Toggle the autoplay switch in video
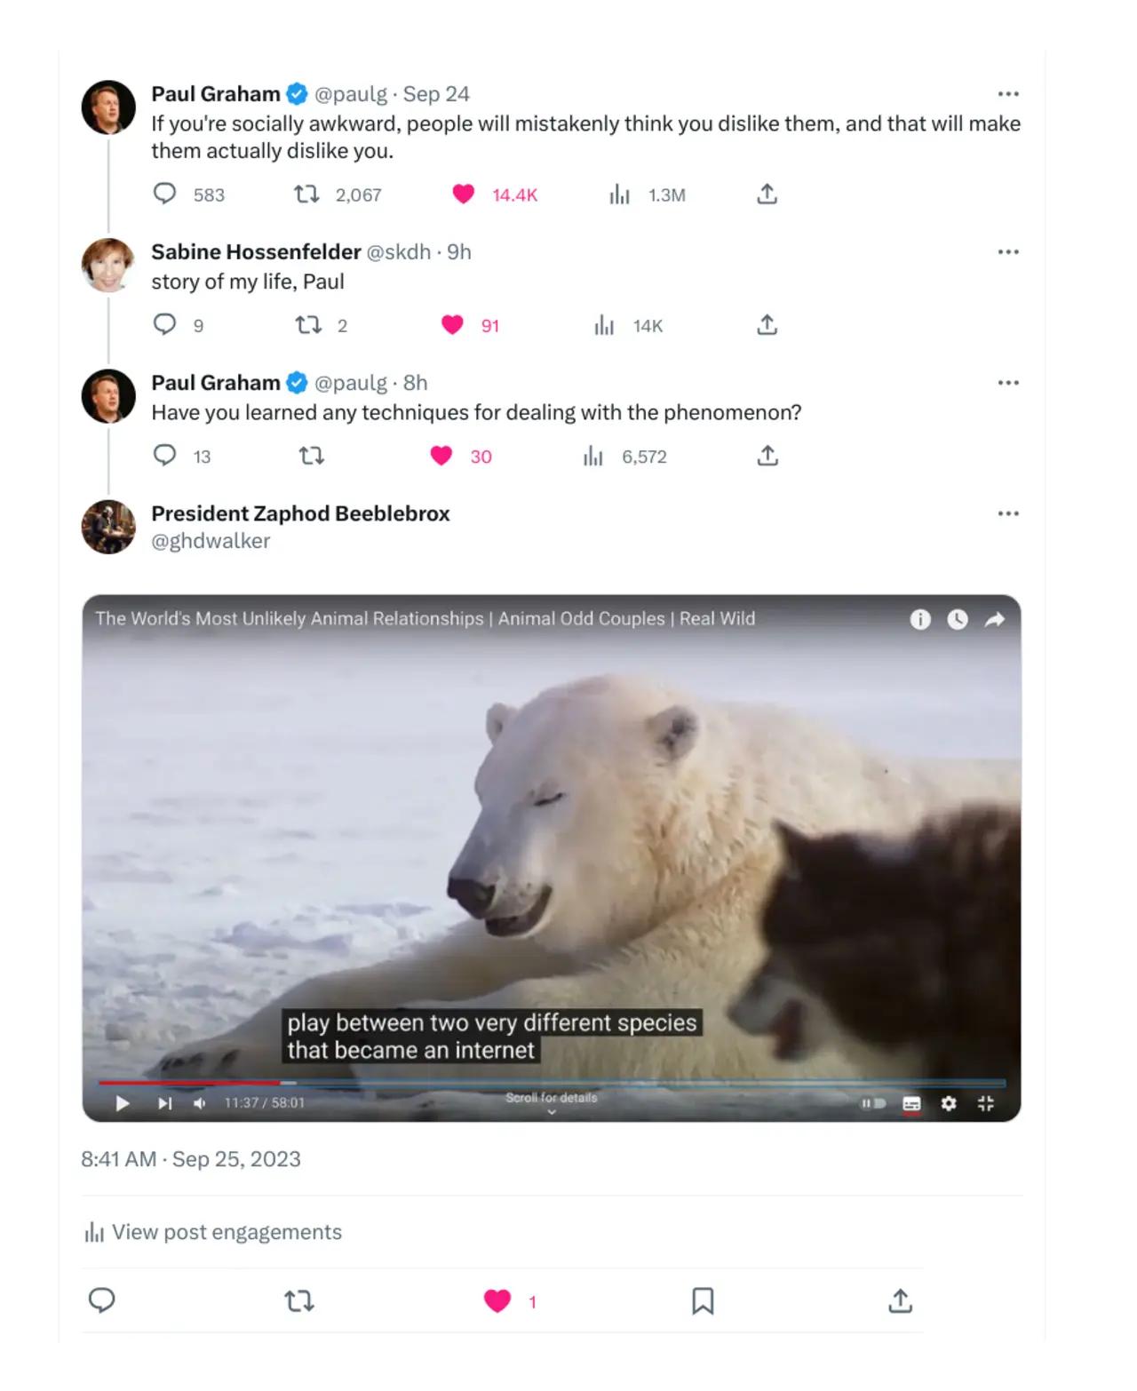The width and height of the screenshot is (1137, 1391). pyautogui.click(x=873, y=1103)
